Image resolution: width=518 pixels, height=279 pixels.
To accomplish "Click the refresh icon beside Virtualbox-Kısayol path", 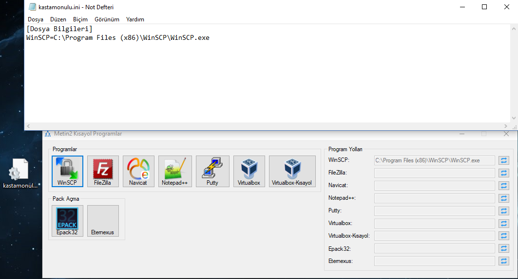I will click(x=504, y=236).
